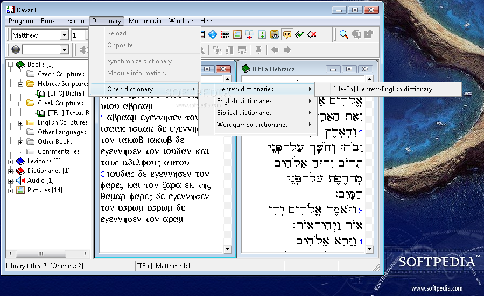Image resolution: width=484 pixels, height=296 pixels.
Task: Select Czech Scriptures tree item
Action: point(61,74)
